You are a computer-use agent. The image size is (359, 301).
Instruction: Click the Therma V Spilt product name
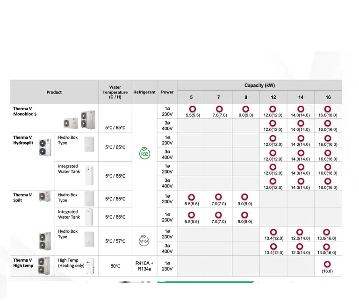(22, 198)
